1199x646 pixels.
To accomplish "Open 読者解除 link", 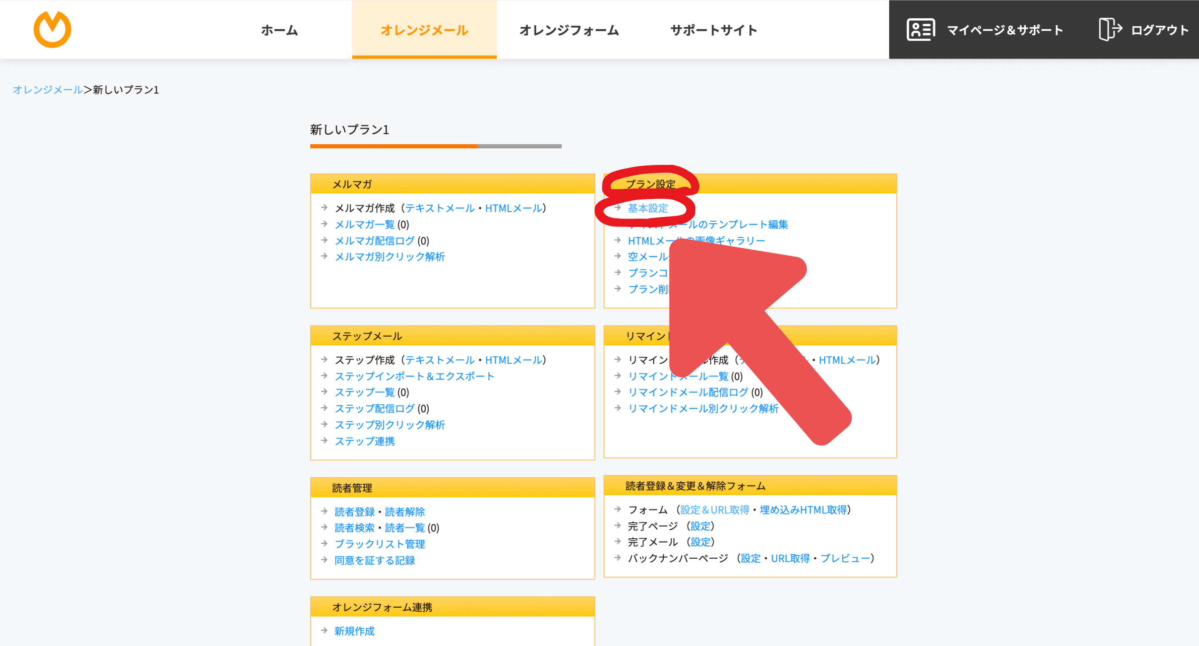I will 405,512.
